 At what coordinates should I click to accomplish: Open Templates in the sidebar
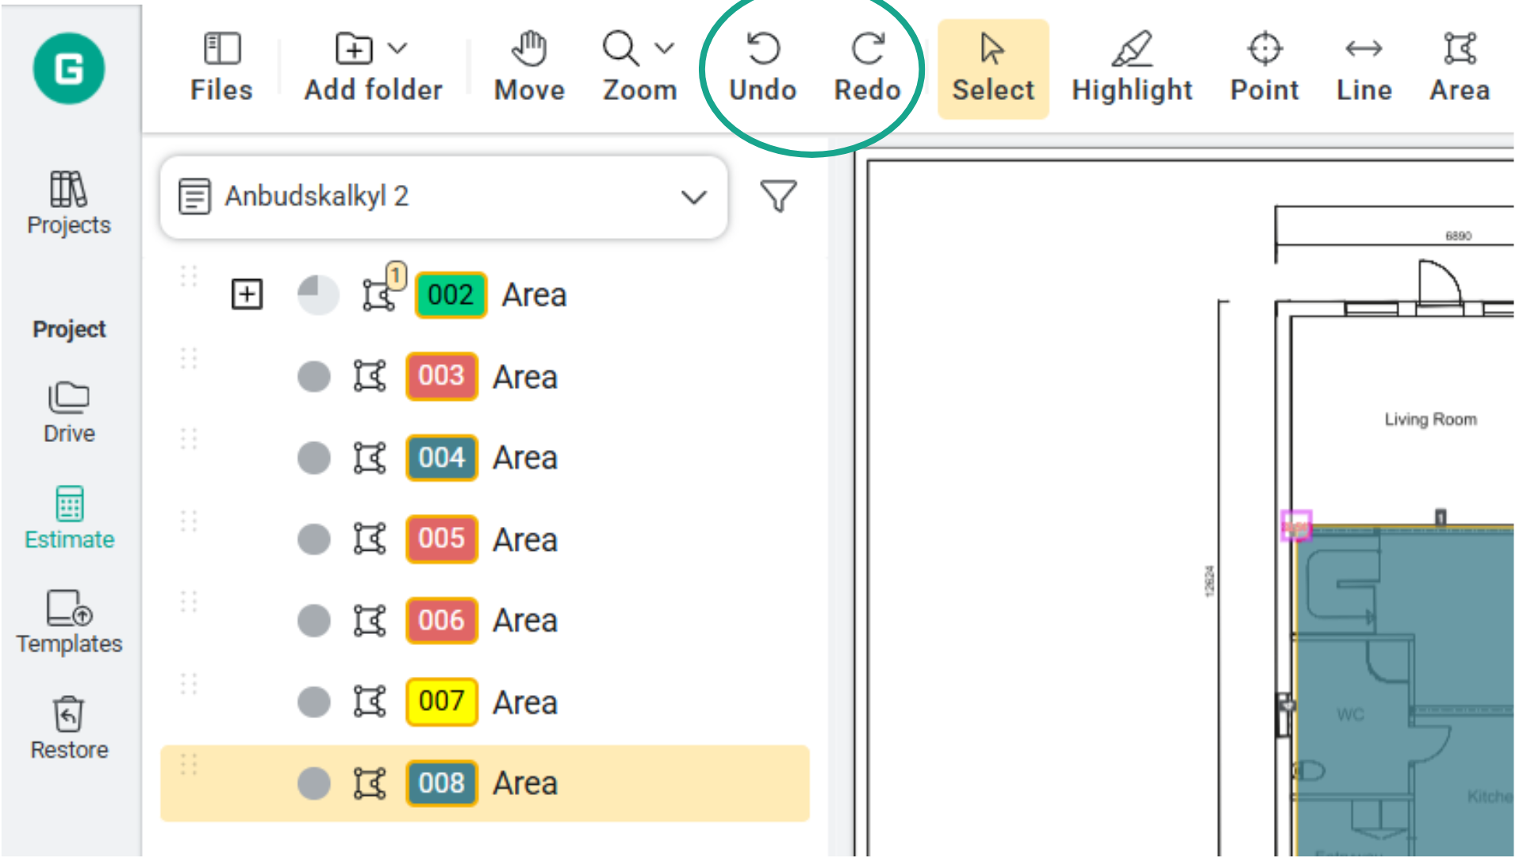coord(69,622)
